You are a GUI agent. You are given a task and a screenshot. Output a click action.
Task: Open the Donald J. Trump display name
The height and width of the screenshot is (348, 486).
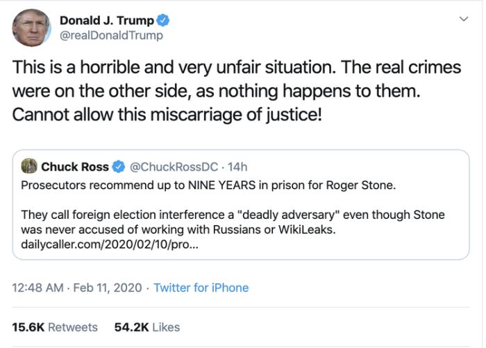coord(106,19)
